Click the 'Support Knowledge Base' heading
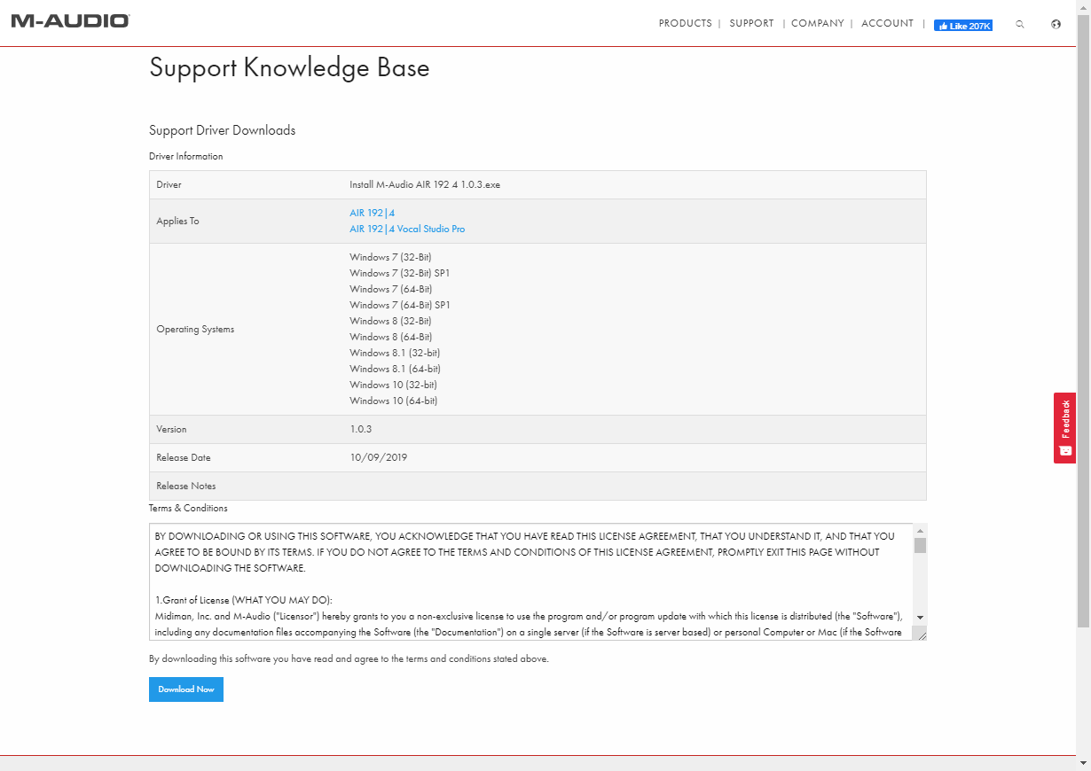Screen dimensions: 1091x771 (x=289, y=67)
